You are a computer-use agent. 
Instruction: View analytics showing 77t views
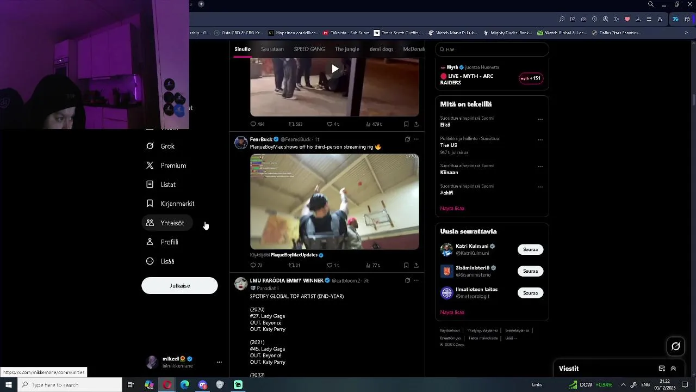coord(372,265)
